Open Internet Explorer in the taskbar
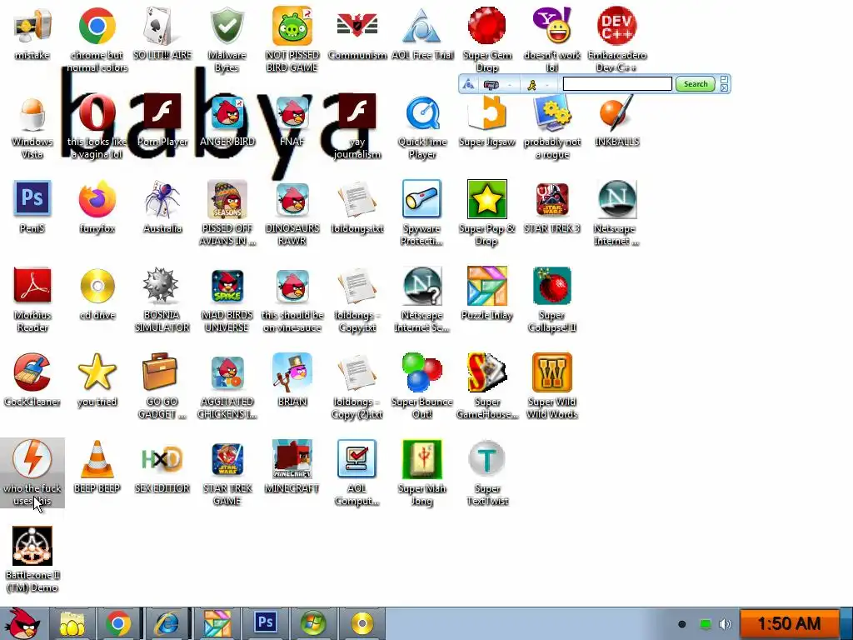This screenshot has width=853, height=640. pos(167,623)
